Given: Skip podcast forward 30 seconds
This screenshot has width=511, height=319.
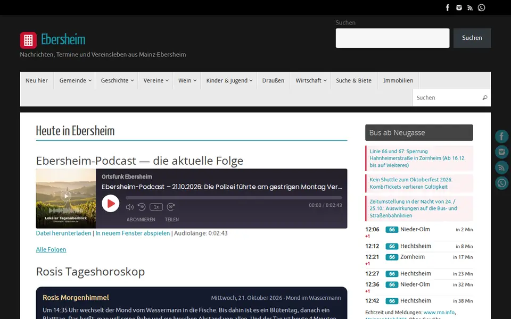Looking at the screenshot, I should pos(171,207).
